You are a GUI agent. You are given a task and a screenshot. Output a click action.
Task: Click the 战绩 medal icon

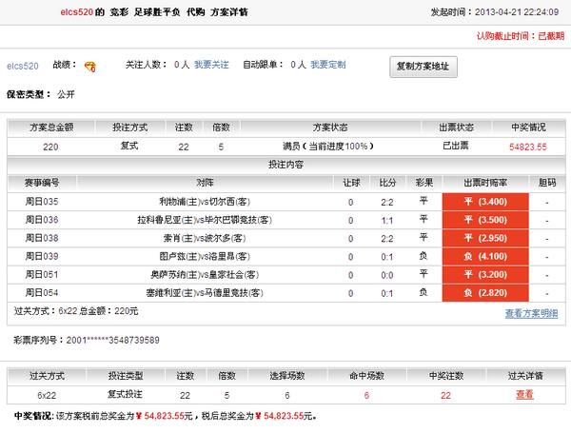tap(90, 66)
